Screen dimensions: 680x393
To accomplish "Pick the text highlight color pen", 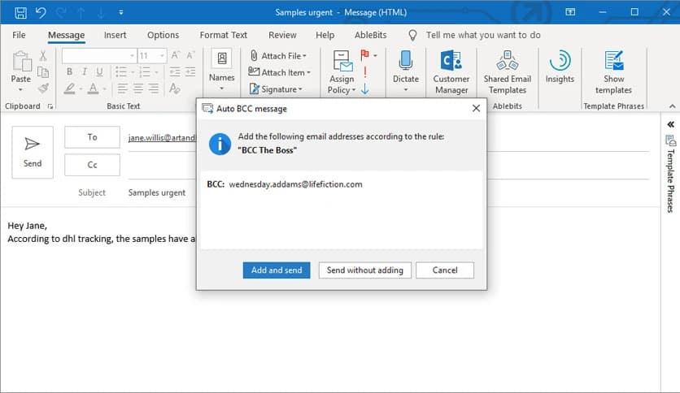I will 69,89.
